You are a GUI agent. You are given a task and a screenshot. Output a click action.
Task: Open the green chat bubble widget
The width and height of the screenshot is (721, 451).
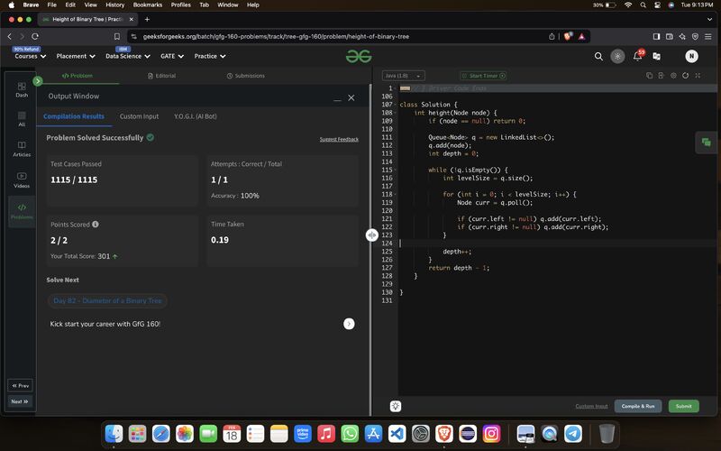point(706,143)
